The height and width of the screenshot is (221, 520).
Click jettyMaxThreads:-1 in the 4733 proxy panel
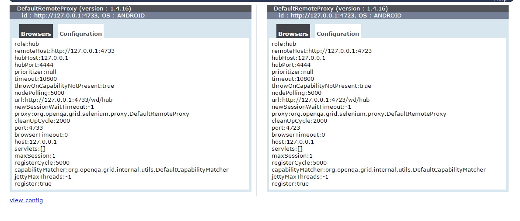coord(43,176)
